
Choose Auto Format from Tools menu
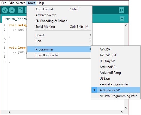60,9
